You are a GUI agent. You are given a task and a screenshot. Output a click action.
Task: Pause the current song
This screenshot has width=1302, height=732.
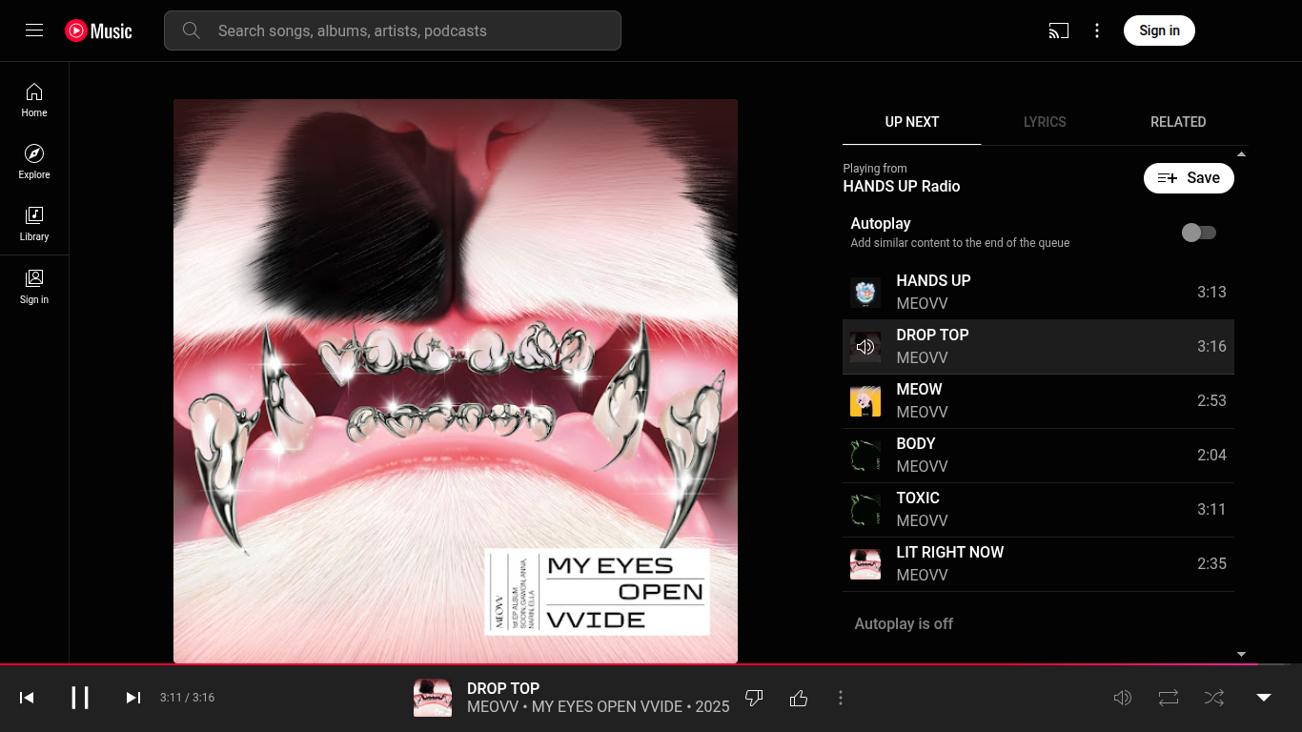pos(80,698)
